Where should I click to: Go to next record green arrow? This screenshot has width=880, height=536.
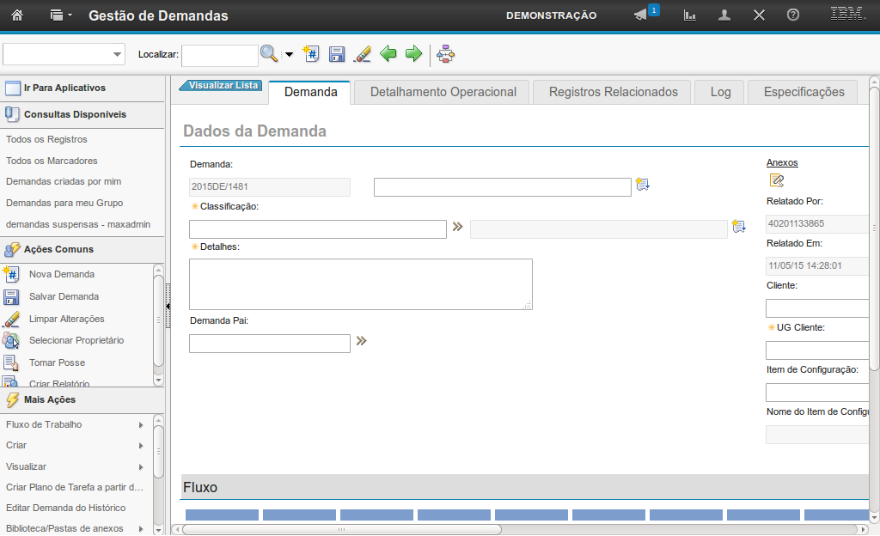[x=413, y=54]
